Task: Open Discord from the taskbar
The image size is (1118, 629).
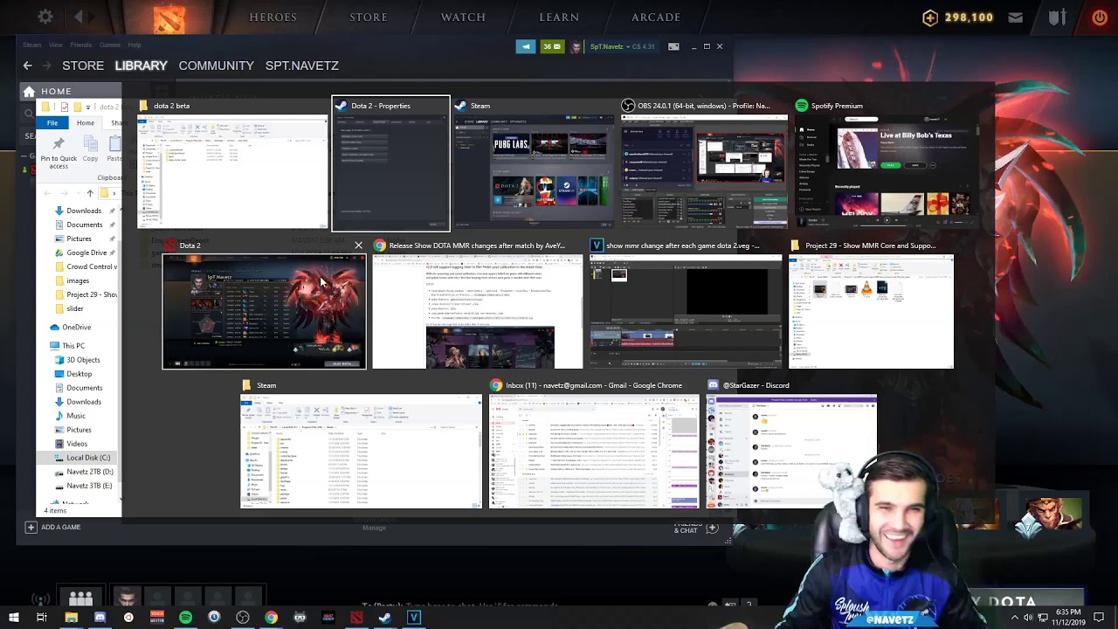Action: 100,618
